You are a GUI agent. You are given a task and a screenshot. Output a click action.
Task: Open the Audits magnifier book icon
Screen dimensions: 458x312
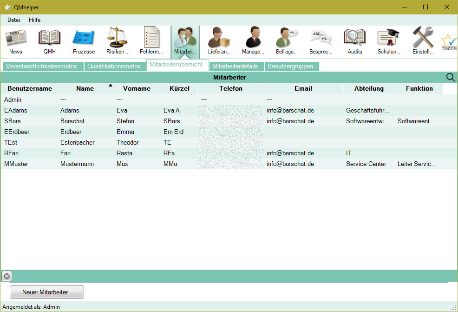tap(354, 41)
